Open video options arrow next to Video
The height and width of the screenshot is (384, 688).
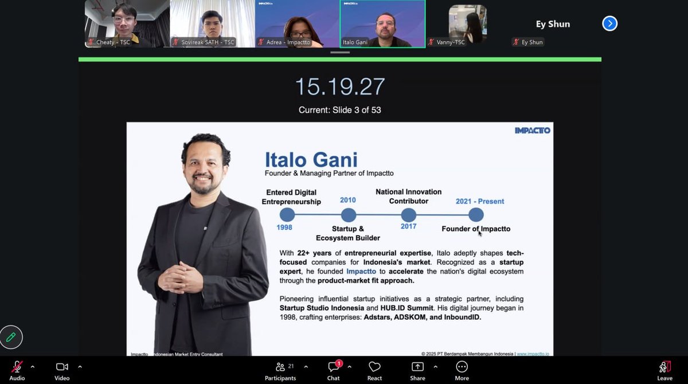80,367
